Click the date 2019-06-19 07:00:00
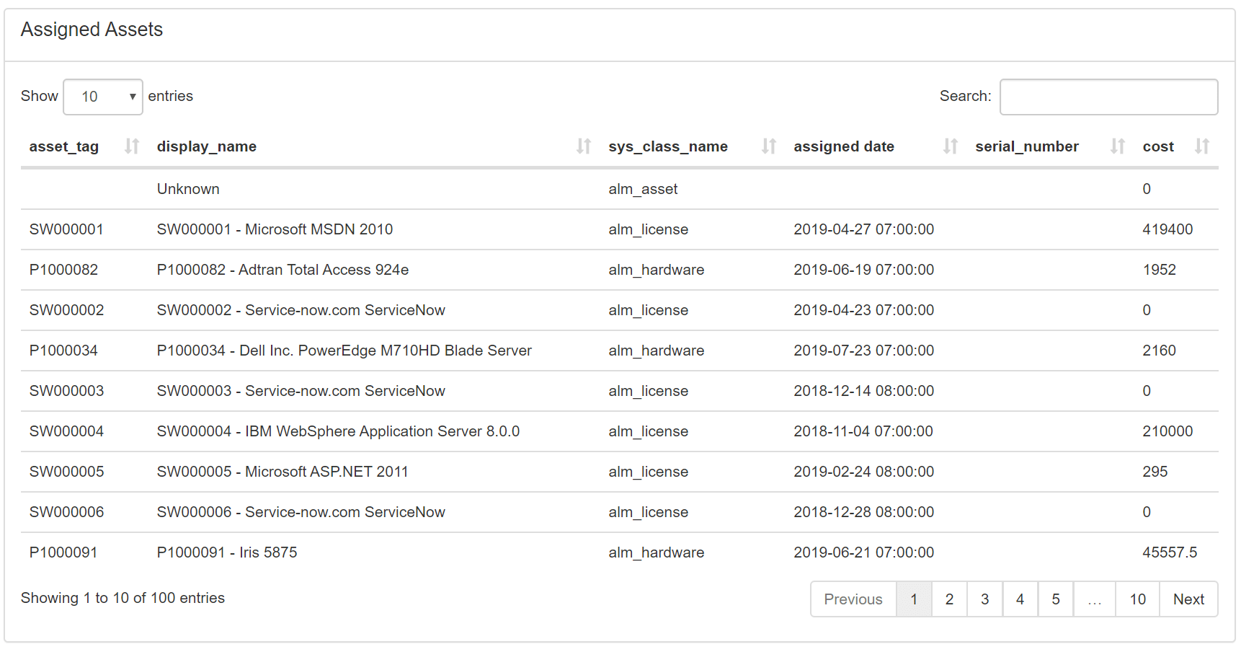This screenshot has width=1241, height=652. click(863, 270)
